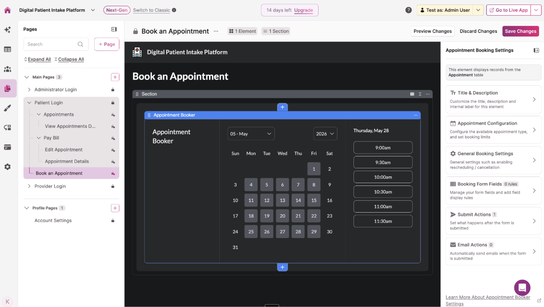
Task: Click the help question mark icon
Action: click(408, 10)
